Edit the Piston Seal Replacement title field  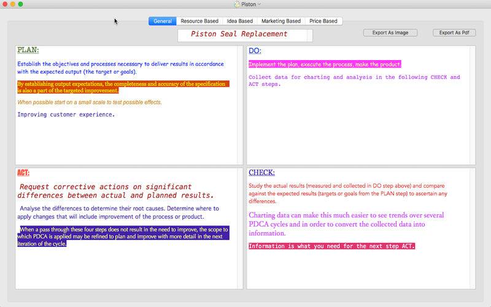click(x=245, y=36)
